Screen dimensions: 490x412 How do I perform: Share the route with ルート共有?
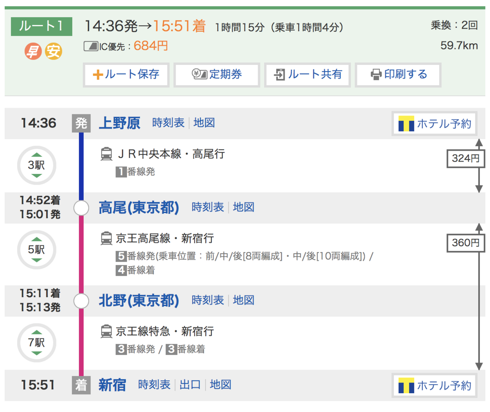(307, 75)
